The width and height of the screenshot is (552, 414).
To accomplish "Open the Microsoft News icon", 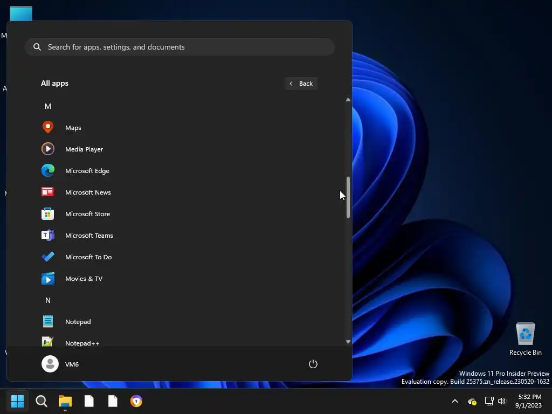I will point(48,192).
